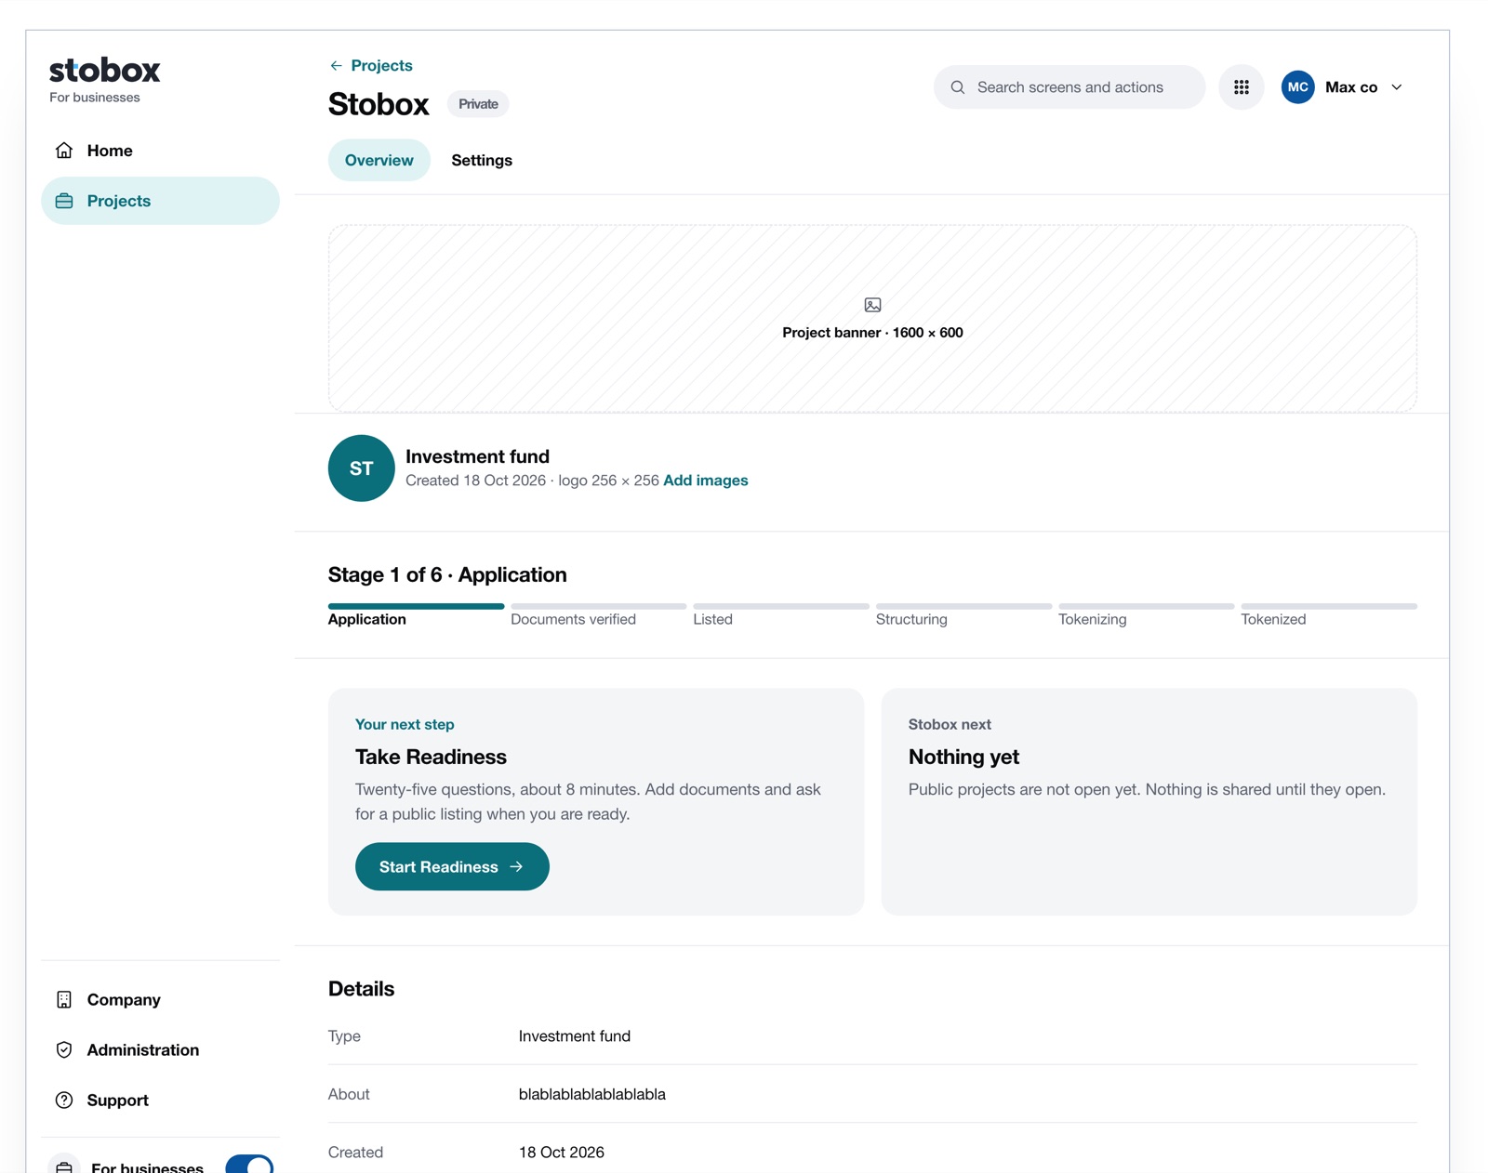This screenshot has width=1488, height=1173.
Task: Click the Tokenized stage label
Action: 1273,619
